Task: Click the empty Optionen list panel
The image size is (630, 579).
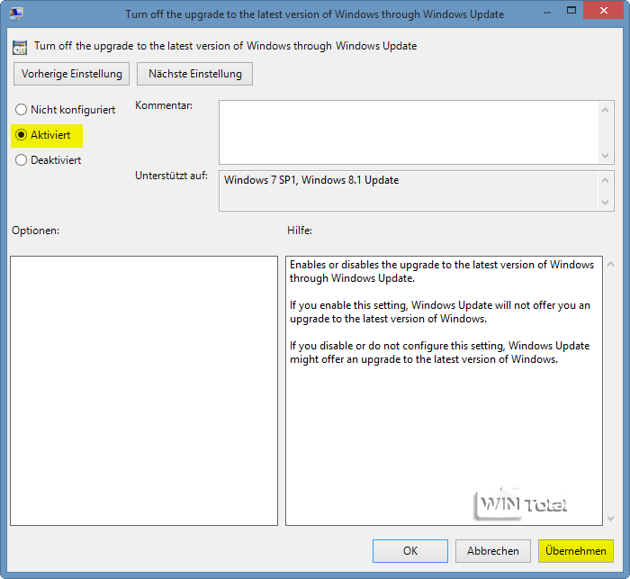Action: coord(144,391)
